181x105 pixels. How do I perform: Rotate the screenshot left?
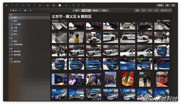[73, 5]
